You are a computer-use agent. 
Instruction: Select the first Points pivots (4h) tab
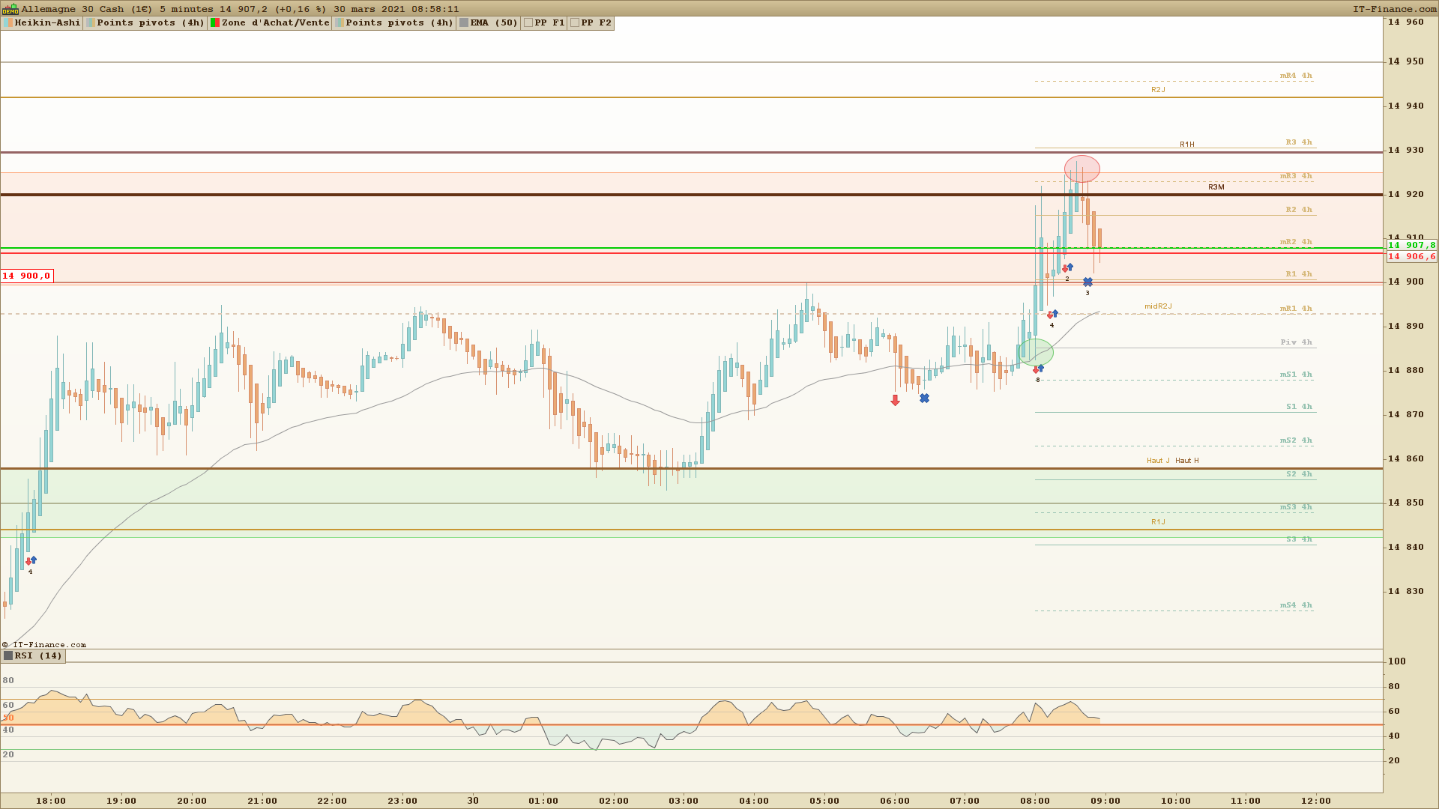pyautogui.click(x=150, y=23)
